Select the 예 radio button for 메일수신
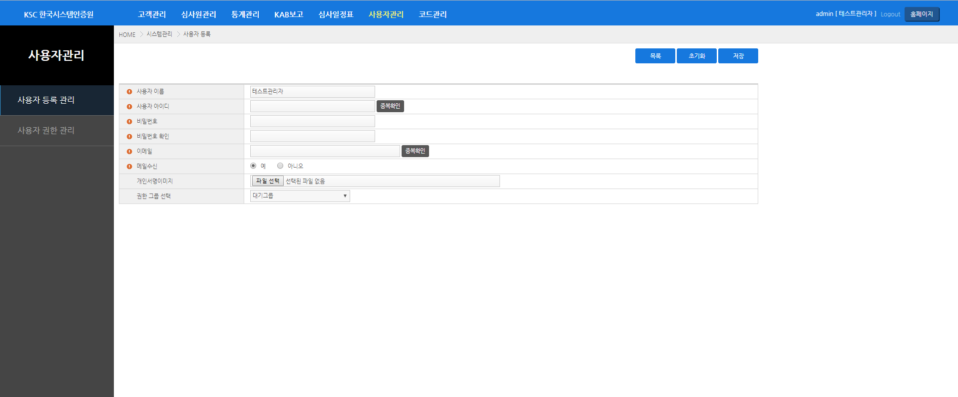The width and height of the screenshot is (958, 397). [x=253, y=166]
